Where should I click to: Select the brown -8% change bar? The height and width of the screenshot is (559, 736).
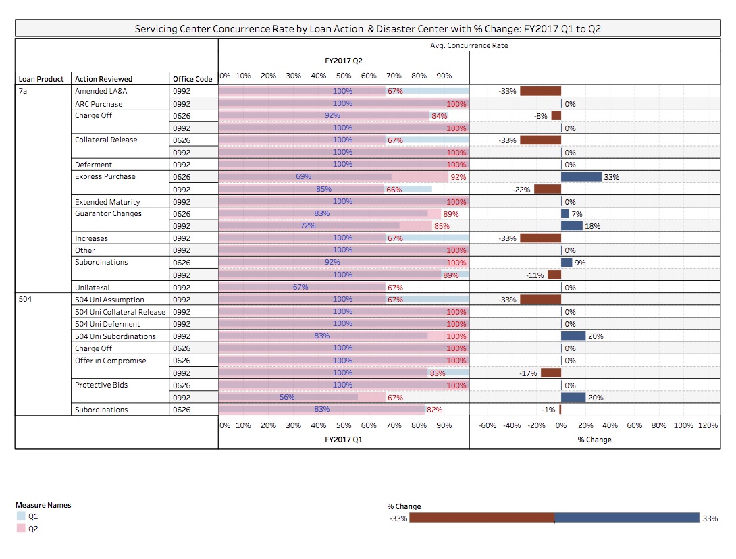(x=556, y=116)
